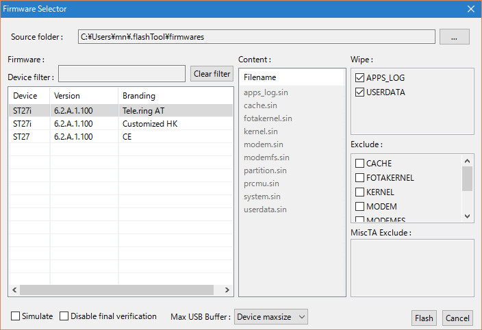
Task: Click the browse (...) source folder button
Action: pos(455,37)
